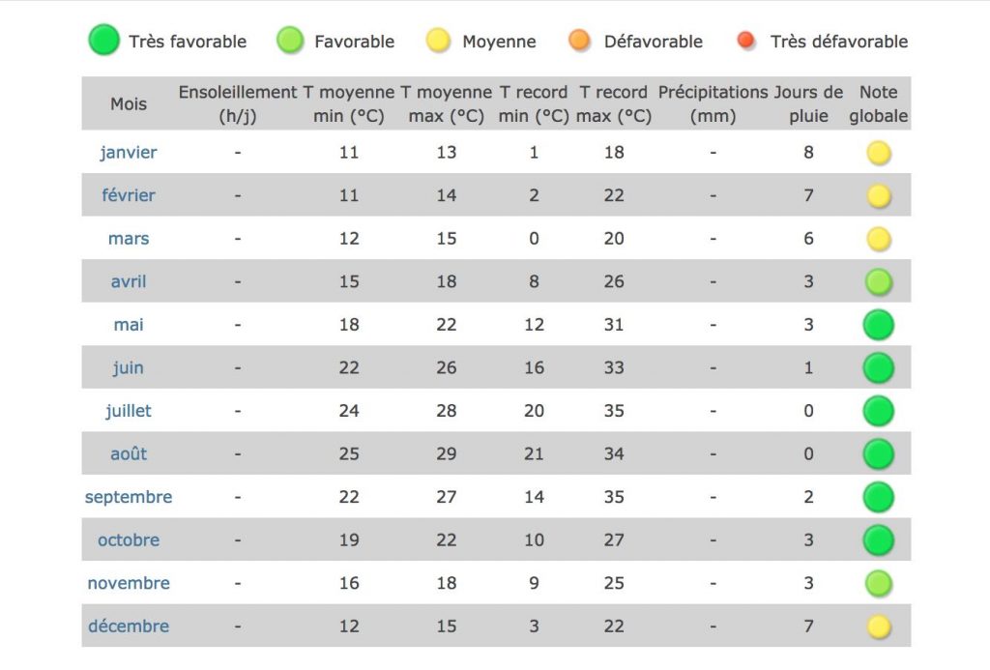Open the avril month link
The width and height of the screenshot is (990, 670).
pos(129,281)
